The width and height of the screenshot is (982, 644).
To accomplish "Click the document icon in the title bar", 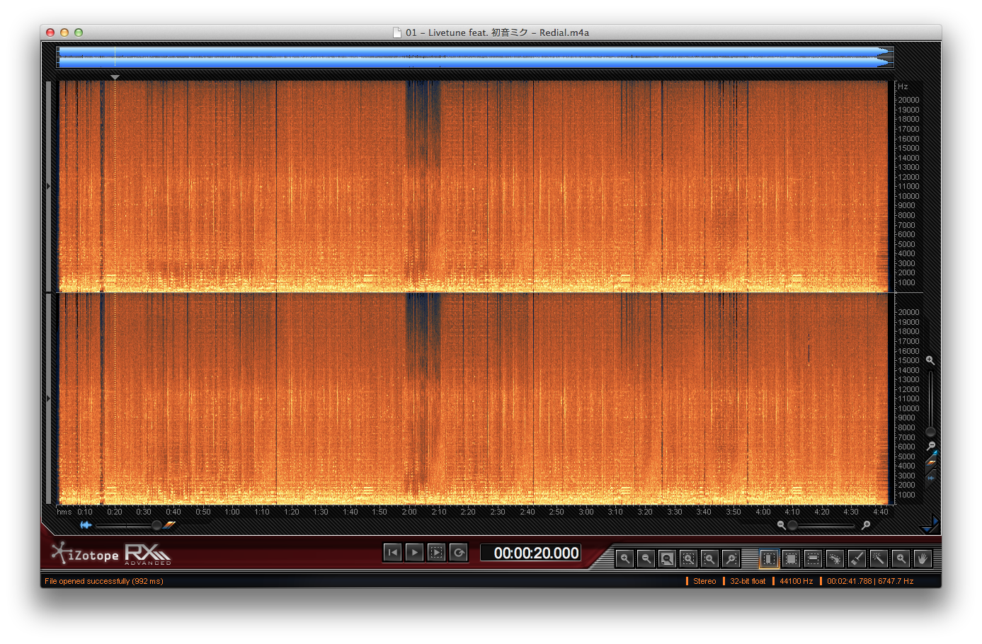I will [397, 33].
